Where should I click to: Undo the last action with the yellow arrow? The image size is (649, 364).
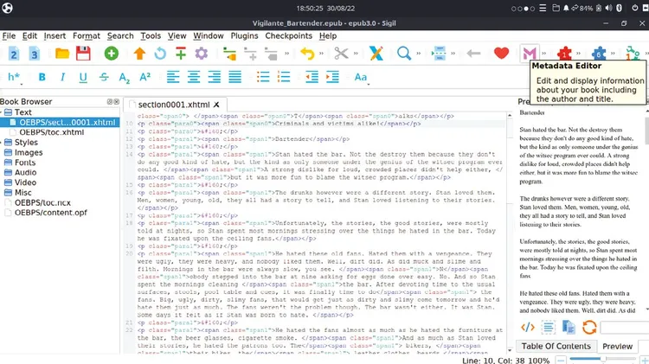coord(307,54)
